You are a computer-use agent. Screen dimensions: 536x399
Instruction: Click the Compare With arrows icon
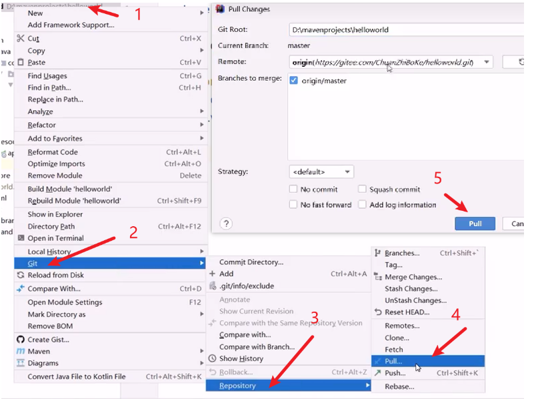[x=21, y=288]
